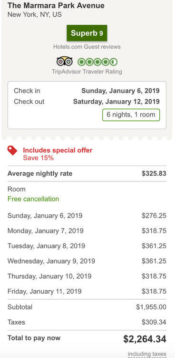This screenshot has width=175, height=358.
Task: Click the TripAdvisor green rating bubbles
Action: click(97, 62)
